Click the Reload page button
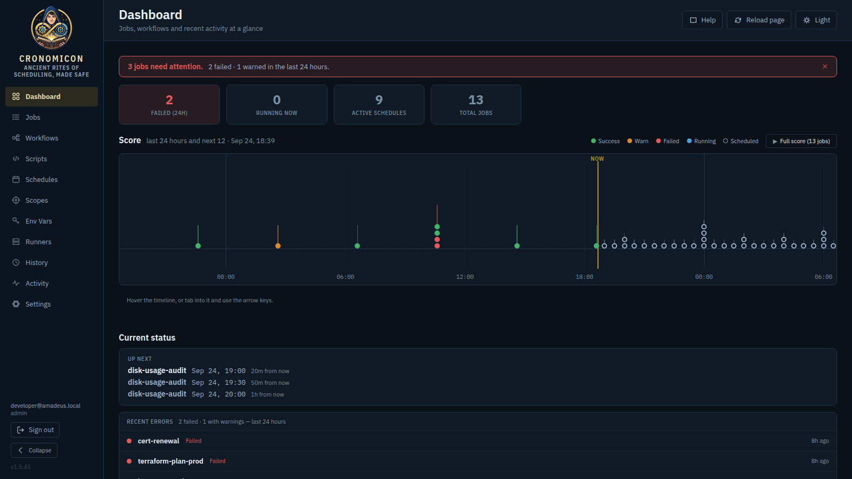This screenshot has width=852, height=479. 759,20
